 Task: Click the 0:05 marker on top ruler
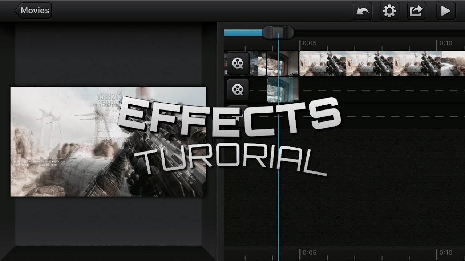(x=310, y=43)
